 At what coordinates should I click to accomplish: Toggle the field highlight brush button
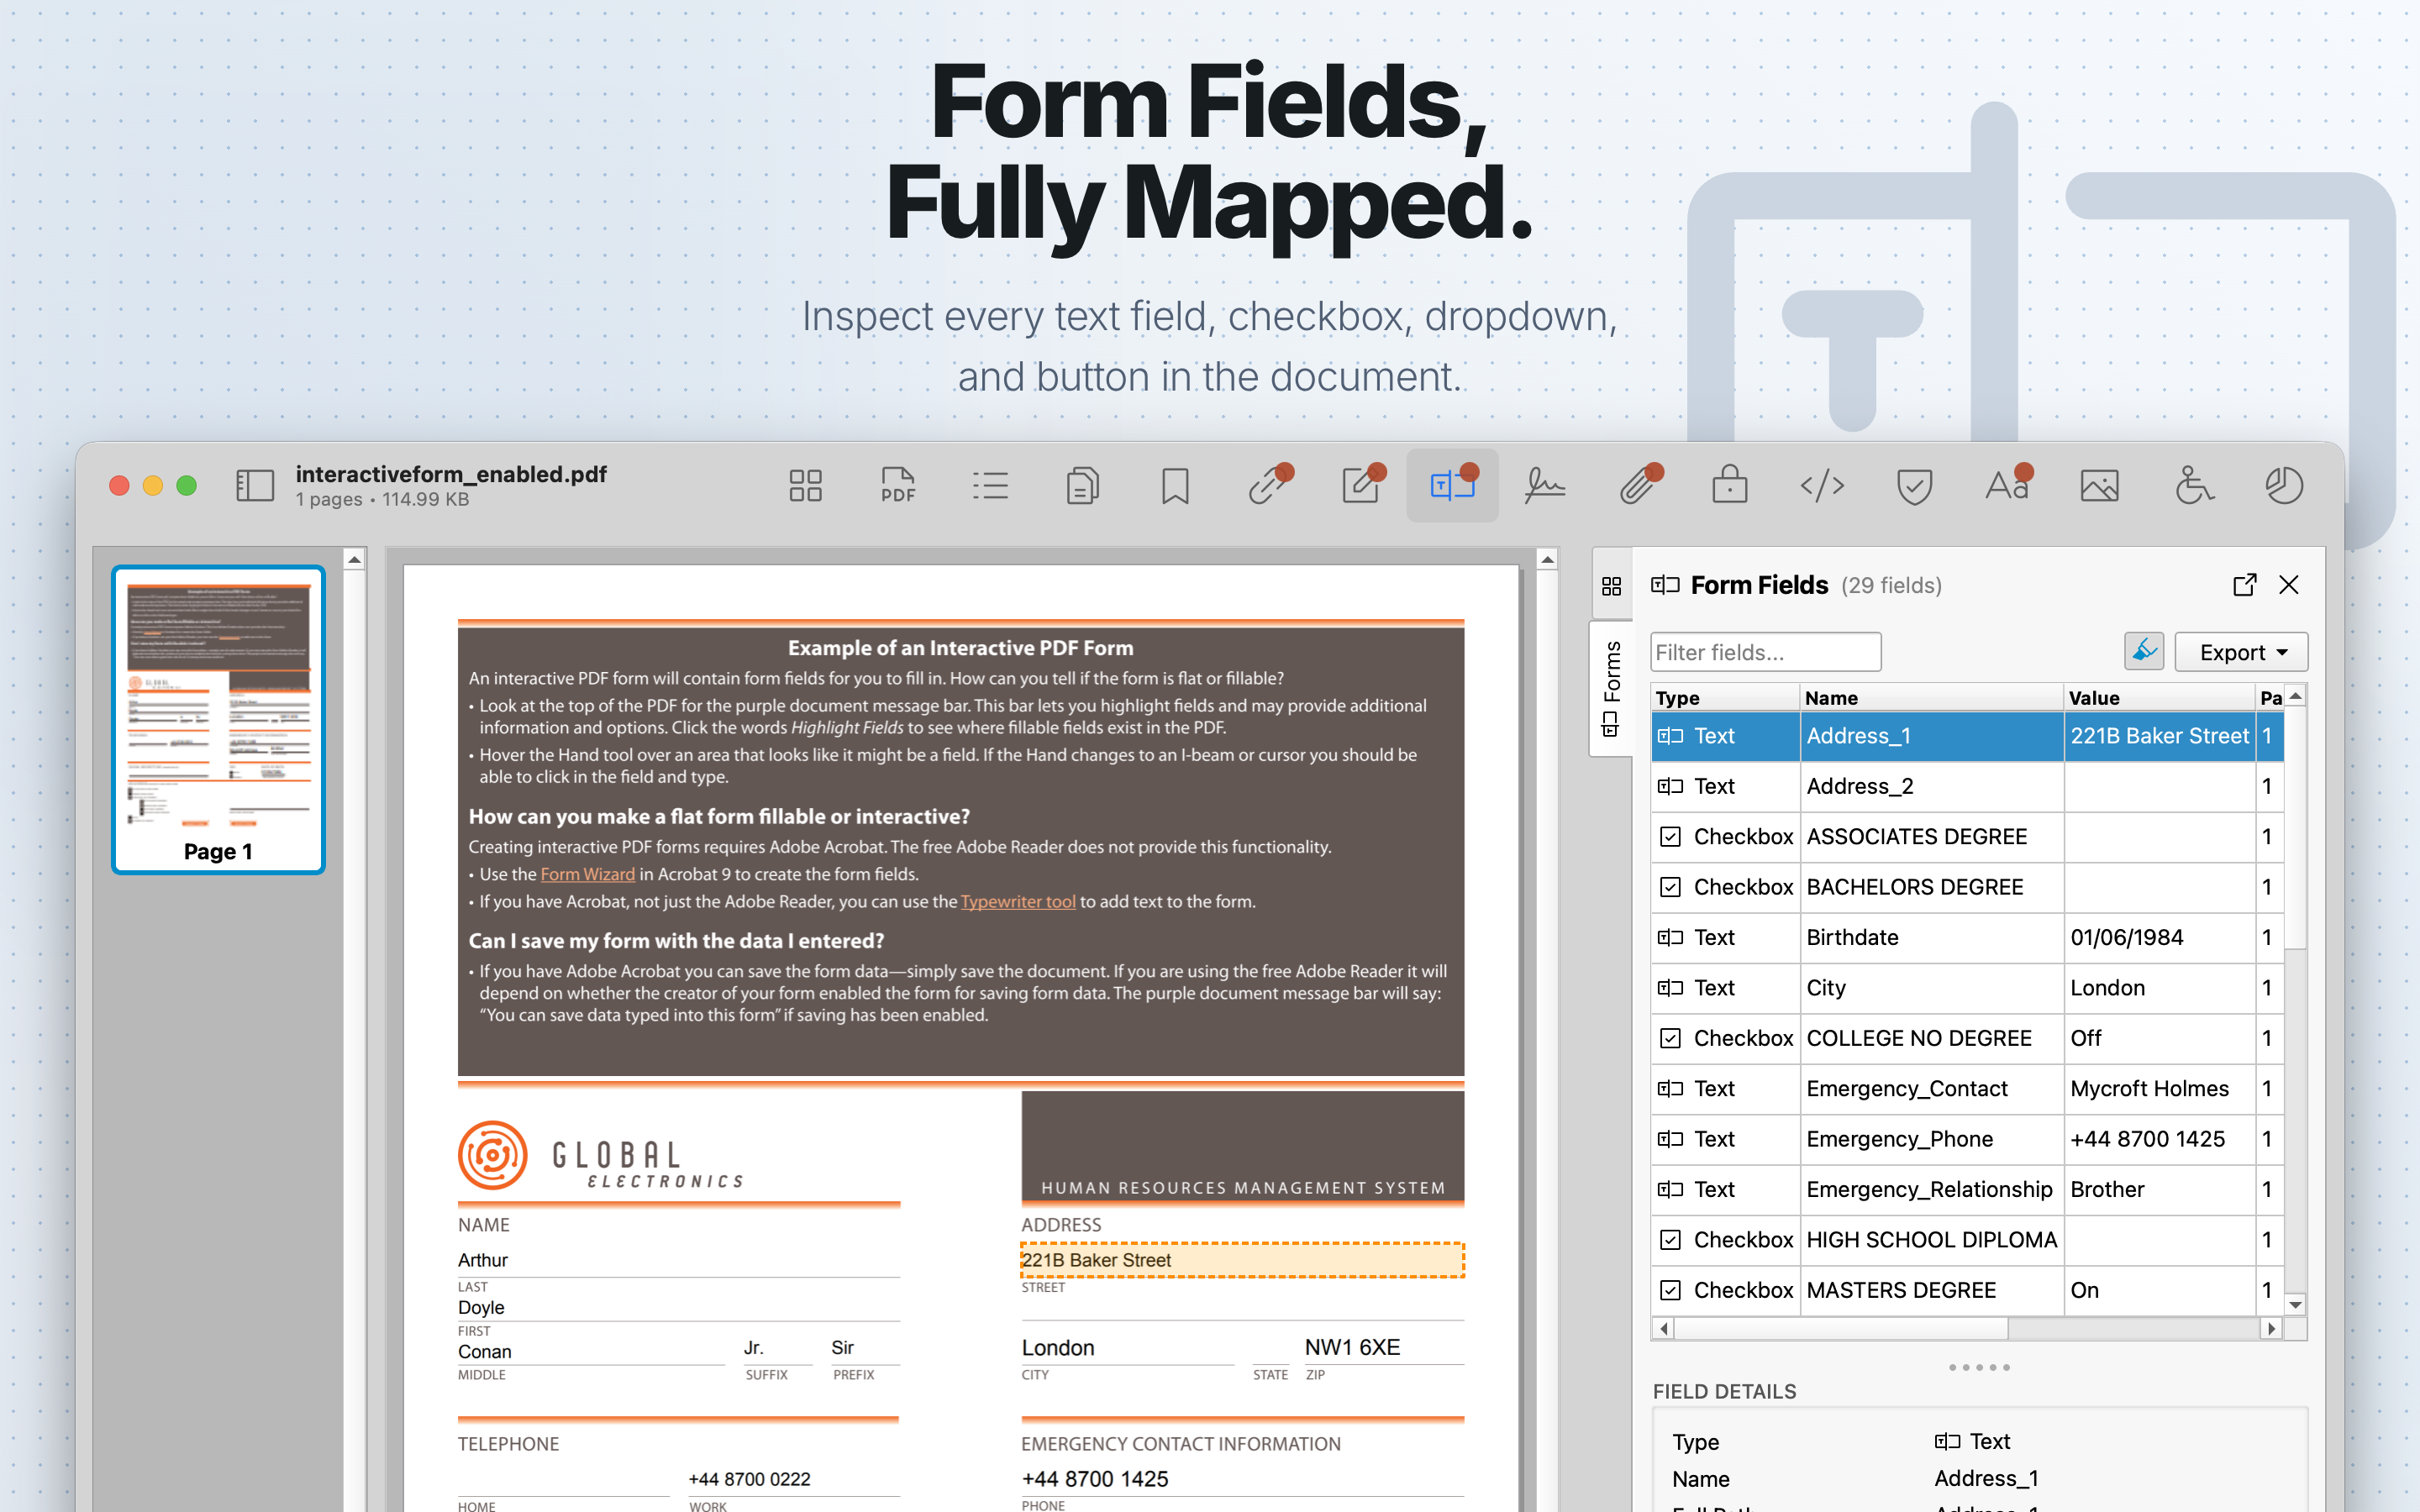[2144, 652]
